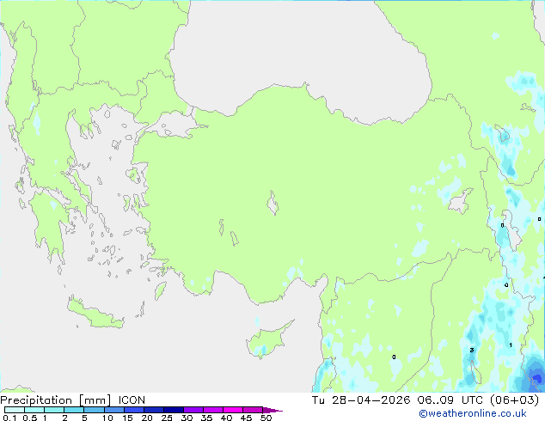
Task: Click the '40' legend value
Action: [226, 418]
